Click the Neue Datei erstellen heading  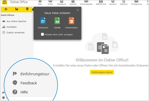pyautogui.click(x=57, y=13)
